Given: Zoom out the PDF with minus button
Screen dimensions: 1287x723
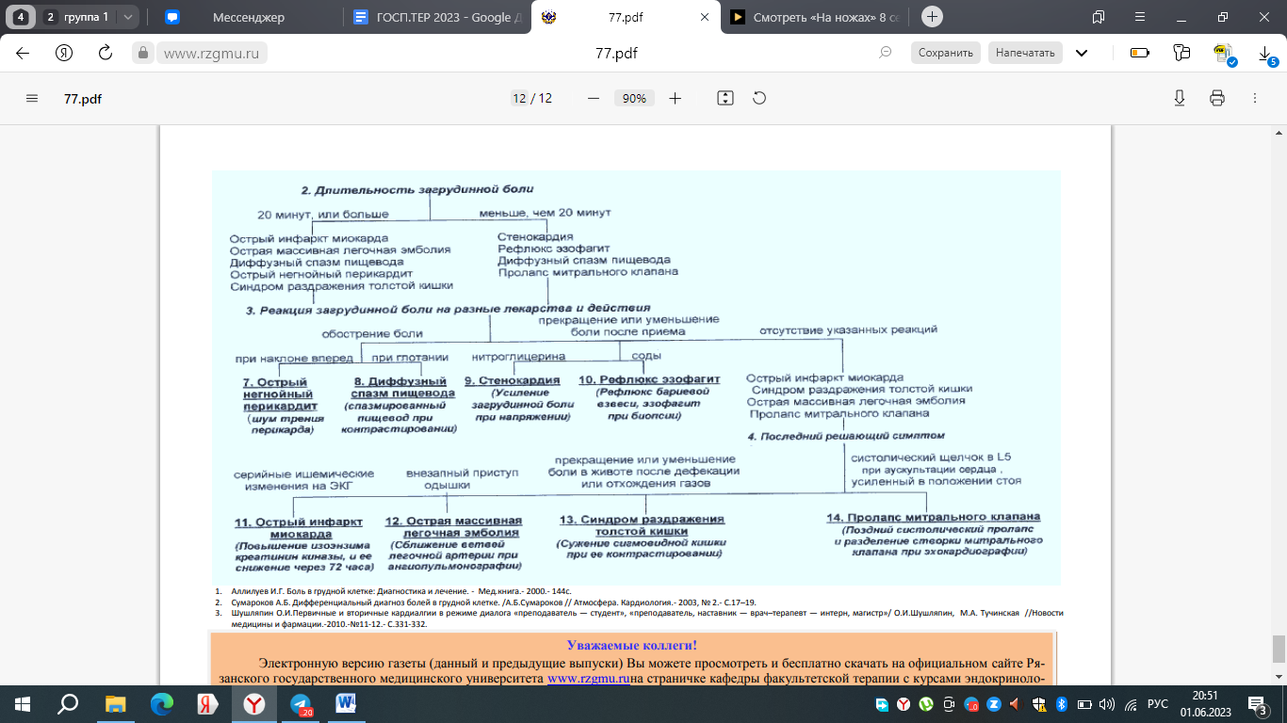Looking at the screenshot, I should coord(593,98).
